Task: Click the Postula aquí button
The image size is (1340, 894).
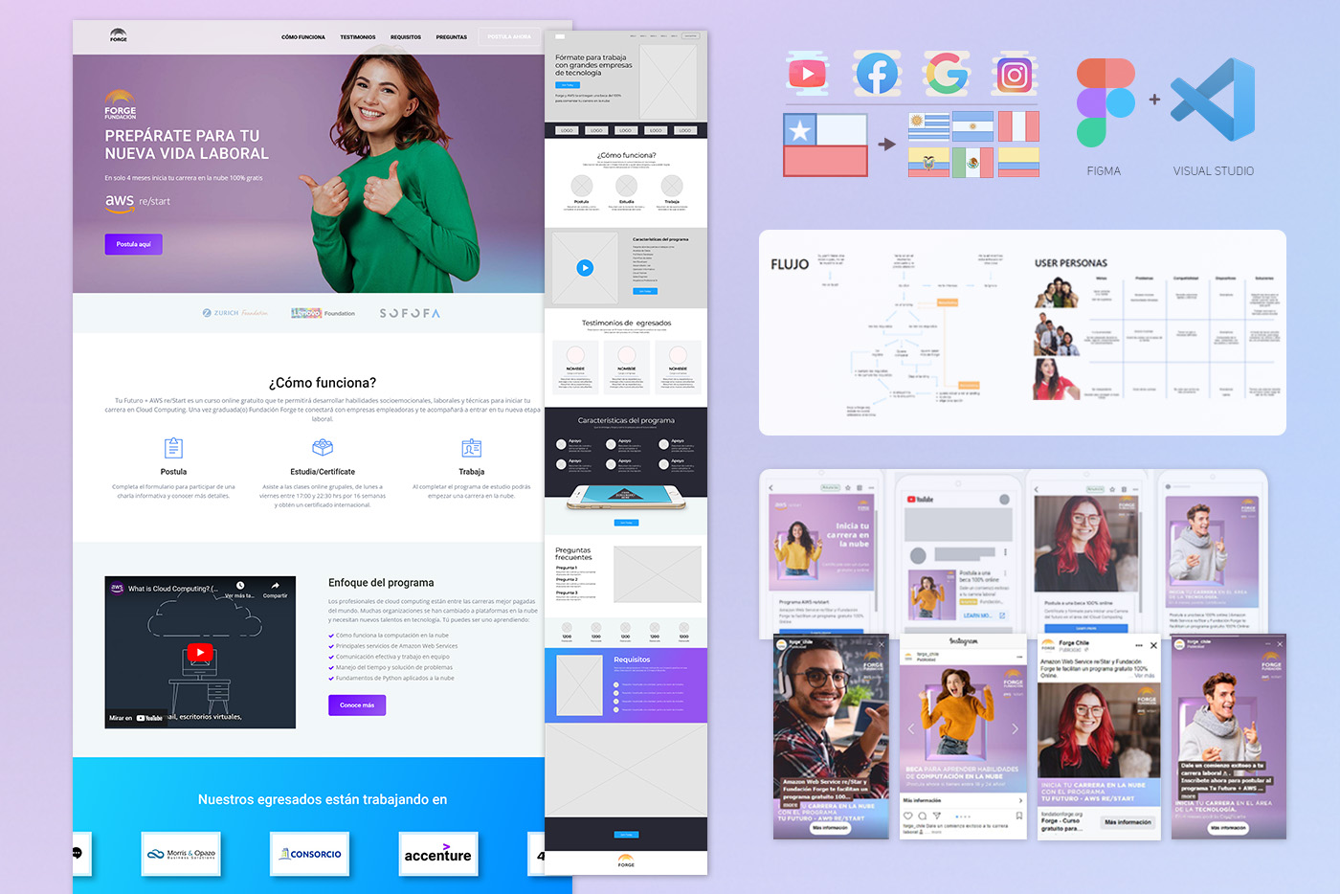Action: 134,244
